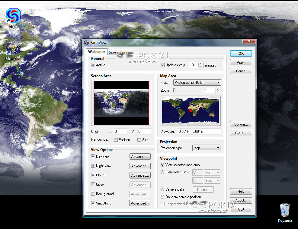
Task: Select the EarthView desktop shortcut icon
Action: coord(13,48)
